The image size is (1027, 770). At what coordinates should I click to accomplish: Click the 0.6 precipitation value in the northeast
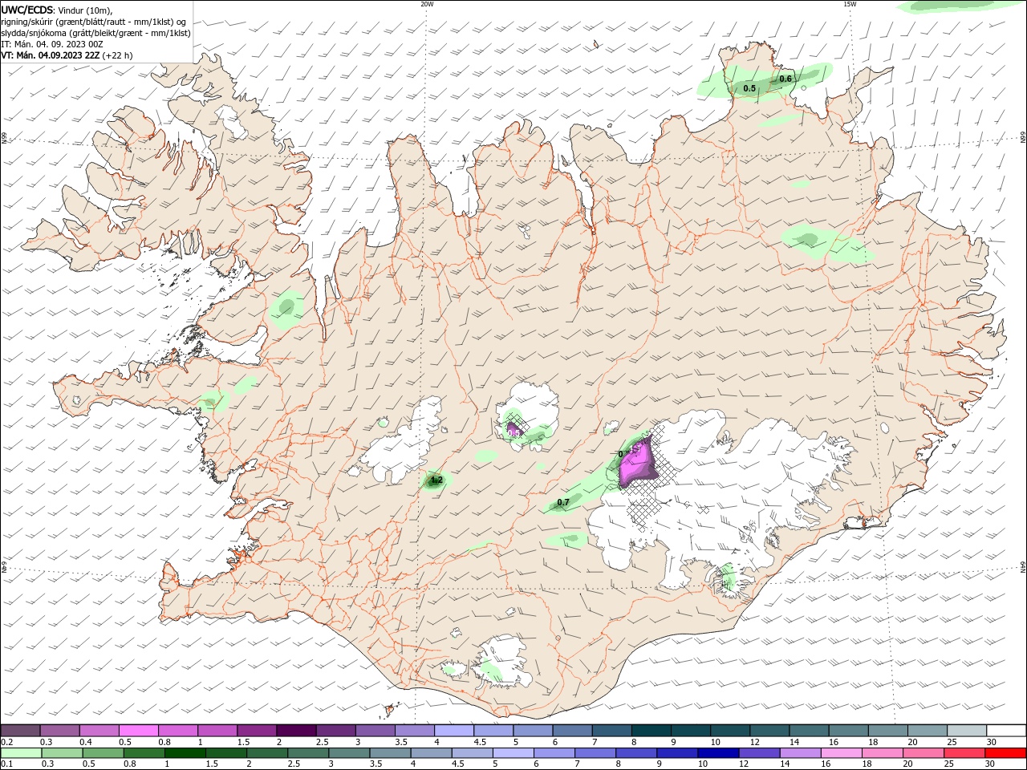tap(785, 79)
